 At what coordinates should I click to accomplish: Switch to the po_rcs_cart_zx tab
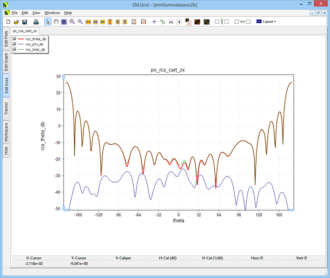[25, 31]
